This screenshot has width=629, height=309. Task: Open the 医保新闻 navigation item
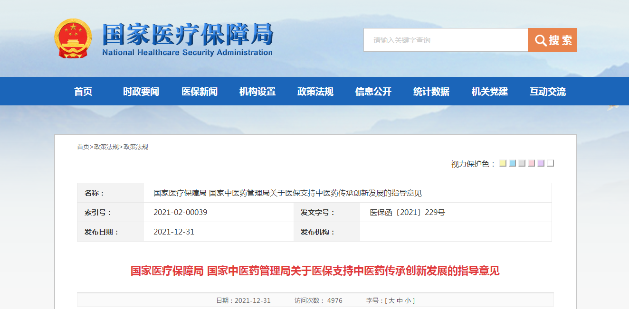200,92
